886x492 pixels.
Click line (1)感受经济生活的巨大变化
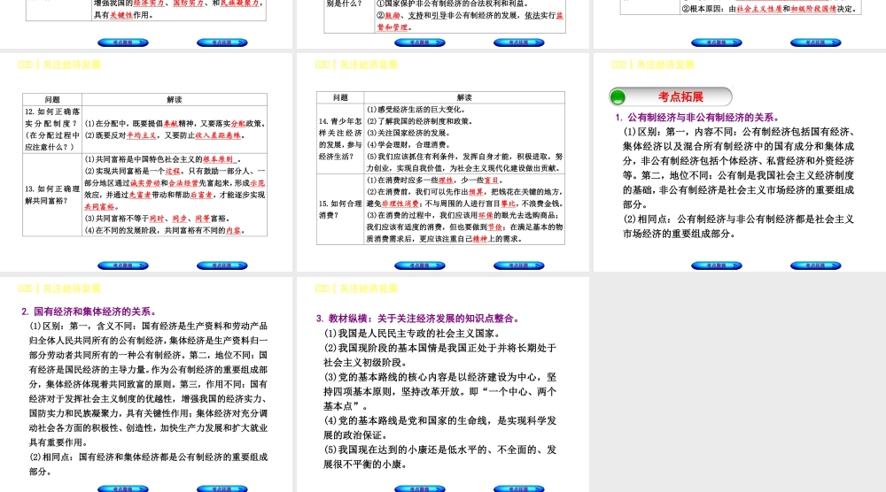[416, 110]
